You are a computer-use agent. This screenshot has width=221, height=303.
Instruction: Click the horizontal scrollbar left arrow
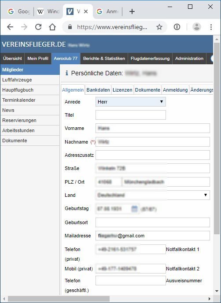4,299
